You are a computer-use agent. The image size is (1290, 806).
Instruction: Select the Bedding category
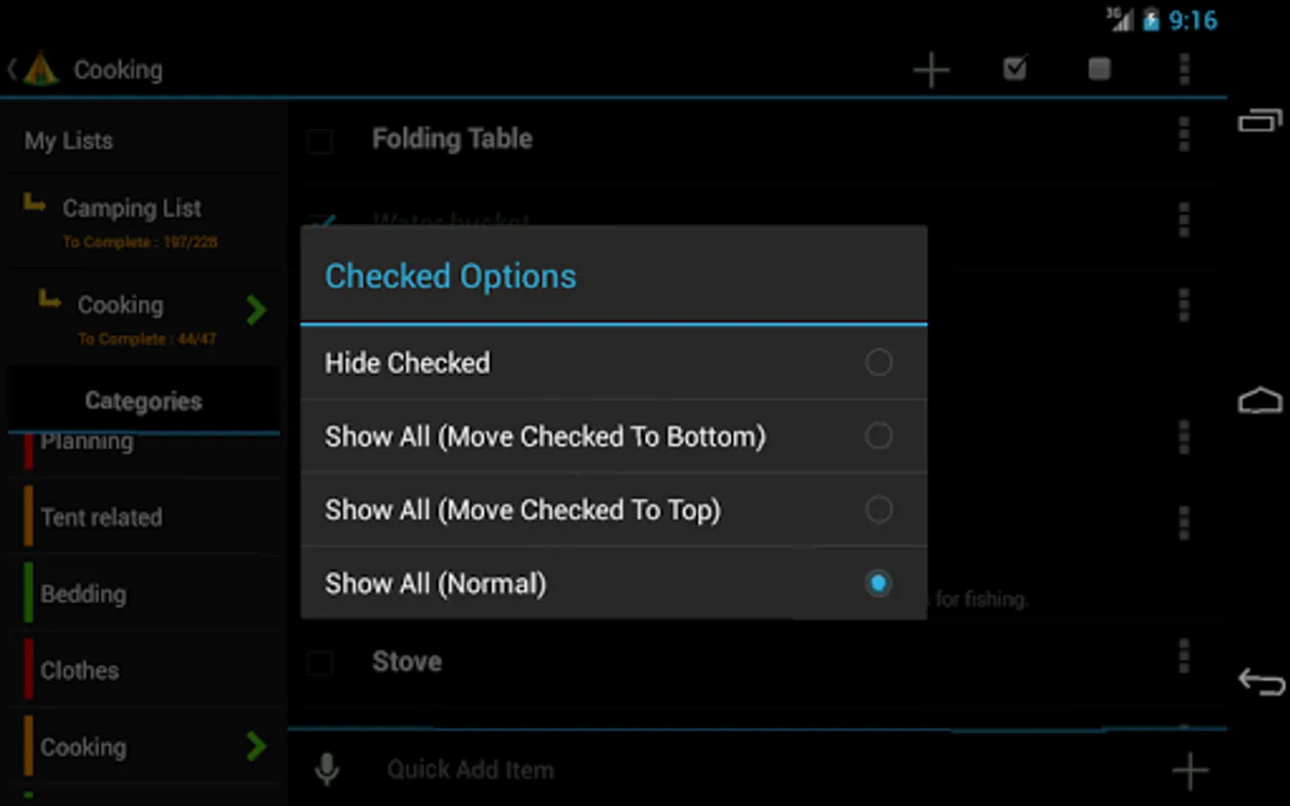(x=84, y=594)
